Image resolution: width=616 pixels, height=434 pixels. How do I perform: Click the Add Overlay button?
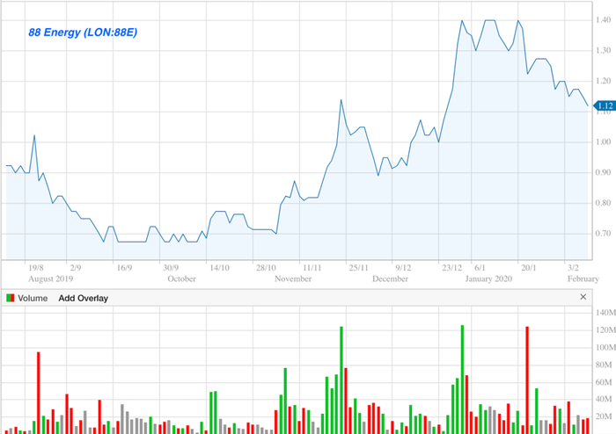(84, 299)
